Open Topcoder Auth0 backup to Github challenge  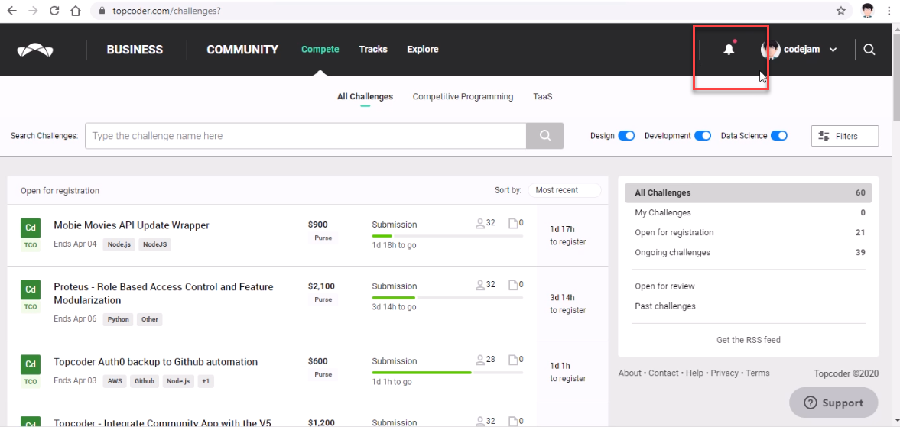pyautogui.click(x=155, y=362)
